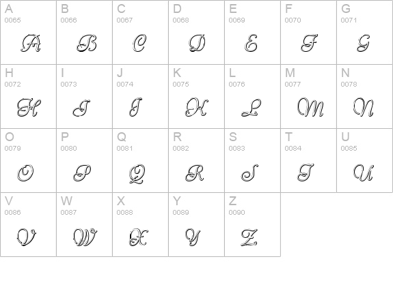
Task: Open the cursive D character preview
Action: (x=198, y=43)
